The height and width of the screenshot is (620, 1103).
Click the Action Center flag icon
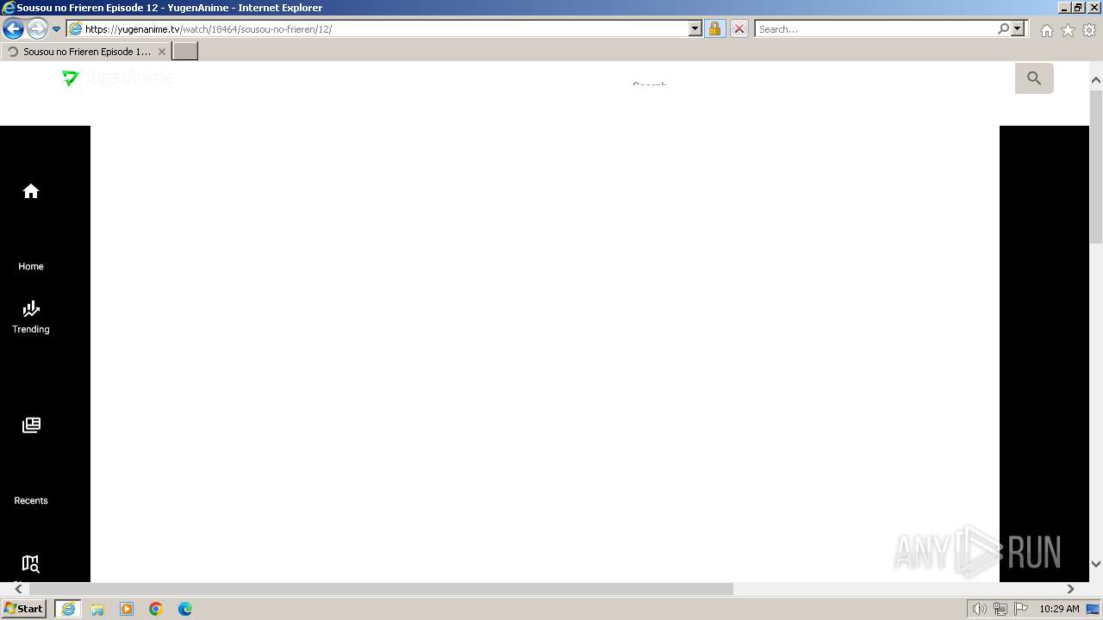click(1021, 610)
